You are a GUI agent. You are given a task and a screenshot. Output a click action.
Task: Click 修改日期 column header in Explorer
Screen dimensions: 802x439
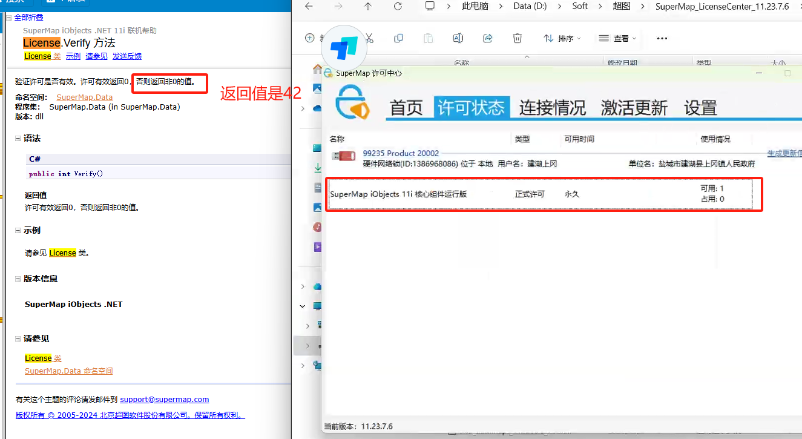622,63
